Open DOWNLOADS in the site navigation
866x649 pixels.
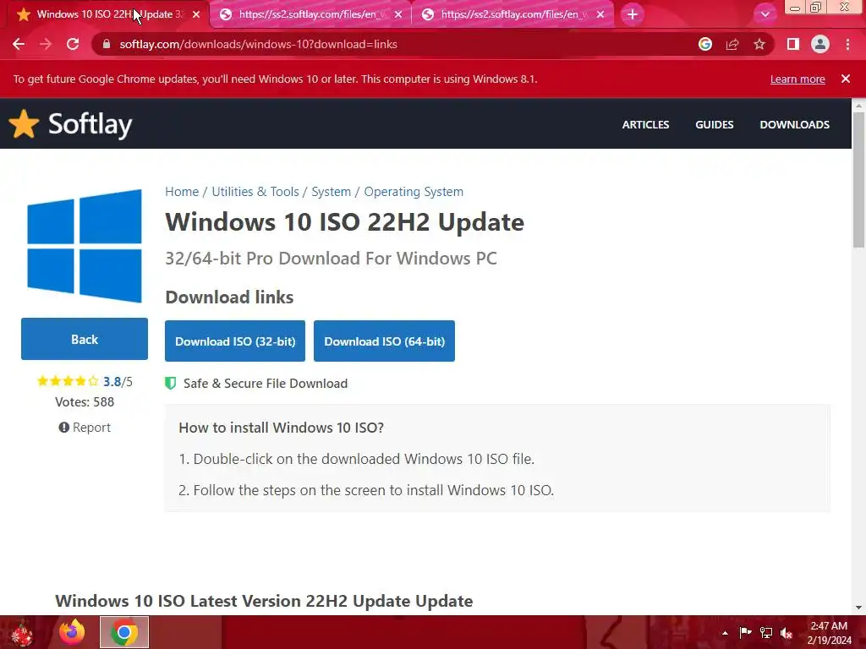point(794,125)
